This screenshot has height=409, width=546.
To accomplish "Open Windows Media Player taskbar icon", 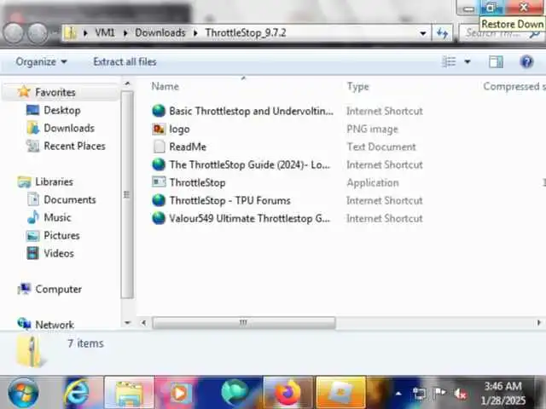I will tap(180, 393).
